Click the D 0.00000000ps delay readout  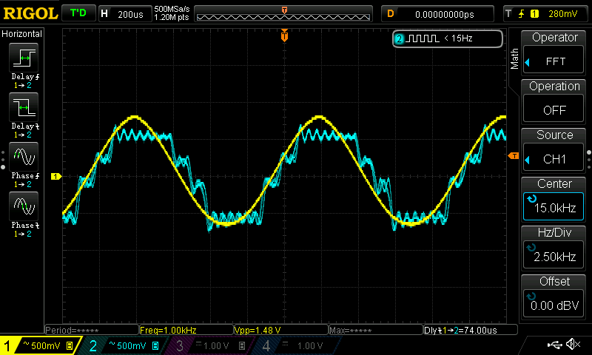coord(438,14)
